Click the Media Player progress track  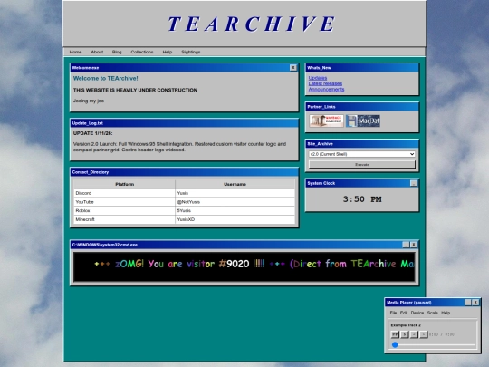[x=434, y=345]
